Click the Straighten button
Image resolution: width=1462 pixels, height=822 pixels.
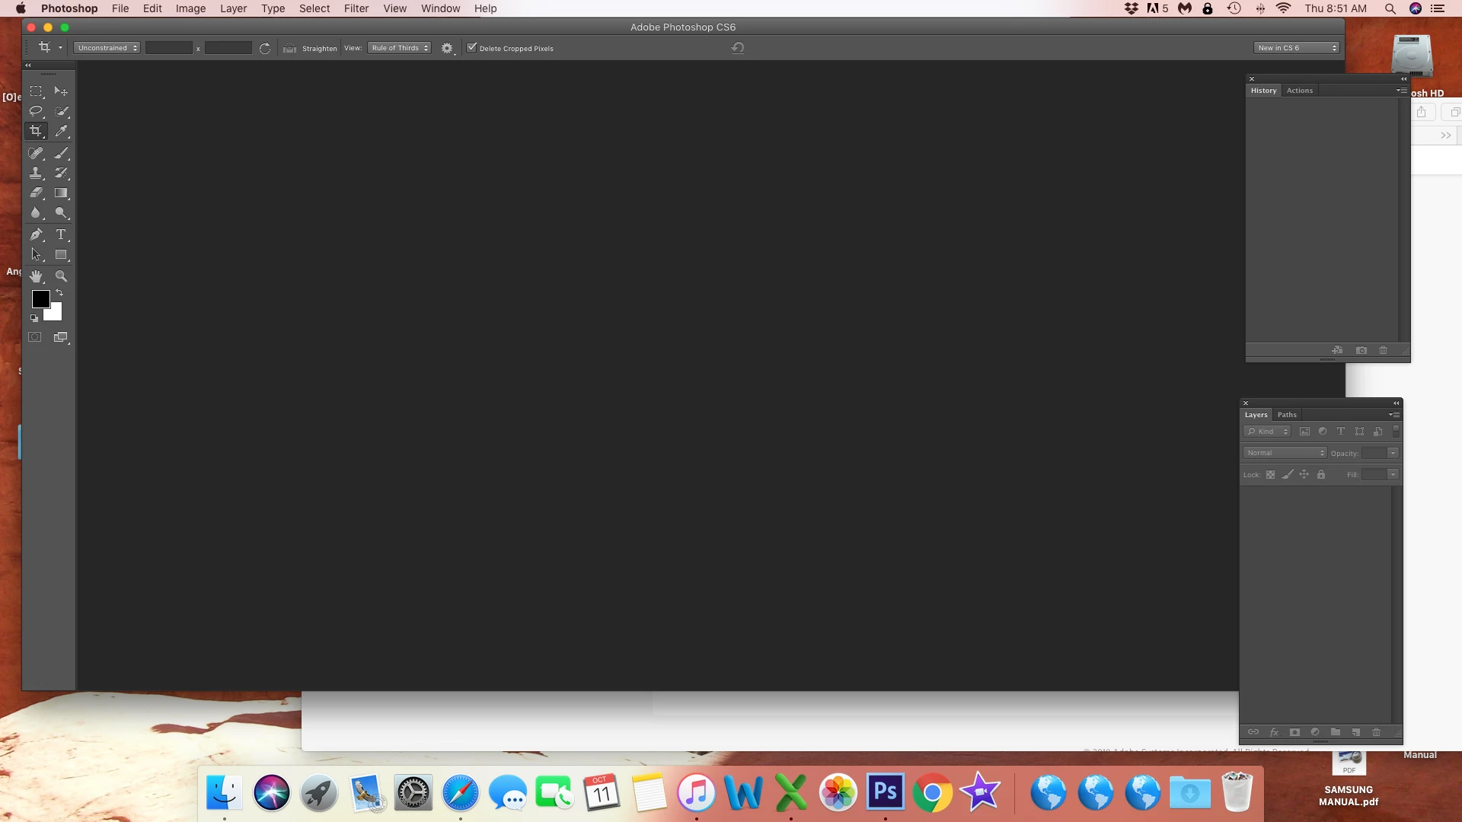[311, 48]
